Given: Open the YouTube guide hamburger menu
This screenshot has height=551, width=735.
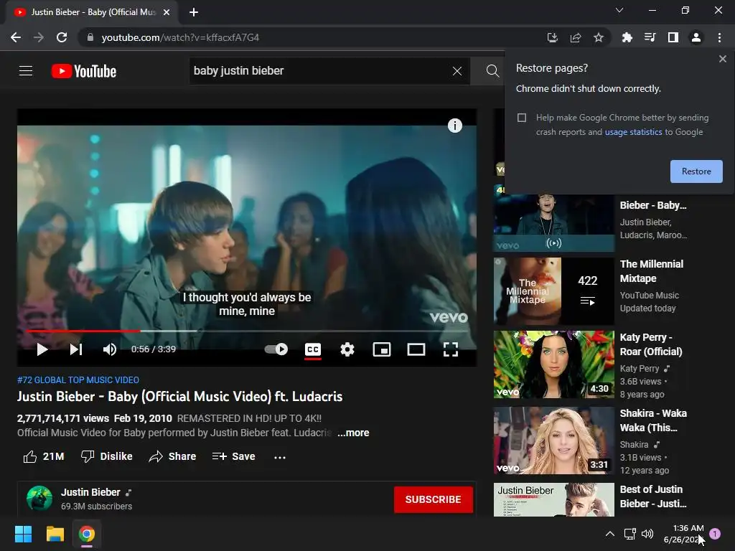Looking at the screenshot, I should [26, 71].
